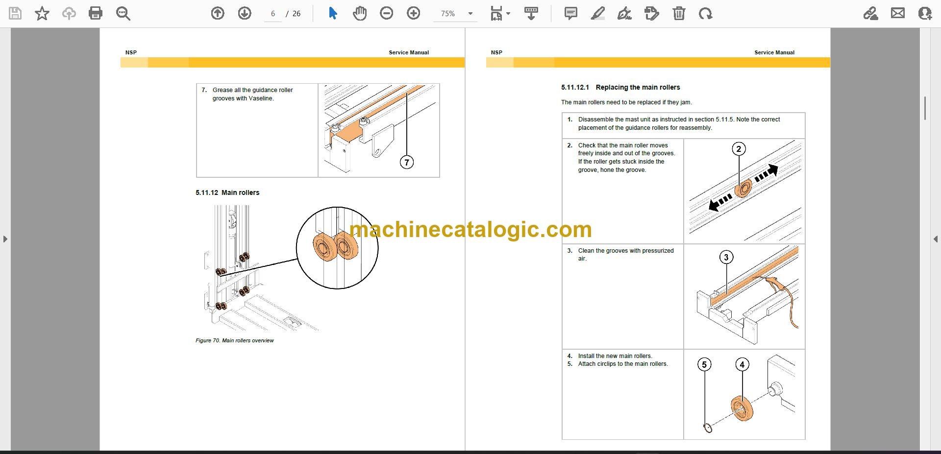941x454 pixels.
Task: Print the document using the printer icon
Action: click(96, 13)
